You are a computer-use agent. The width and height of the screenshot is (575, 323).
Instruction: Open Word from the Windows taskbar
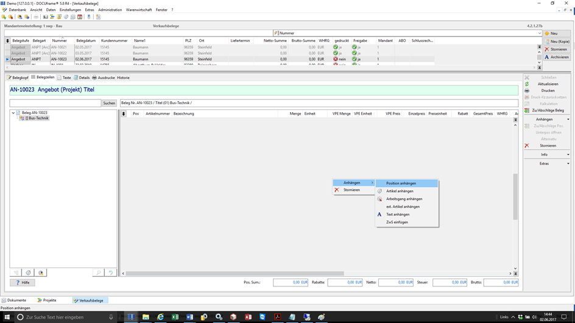pyautogui.click(x=189, y=317)
